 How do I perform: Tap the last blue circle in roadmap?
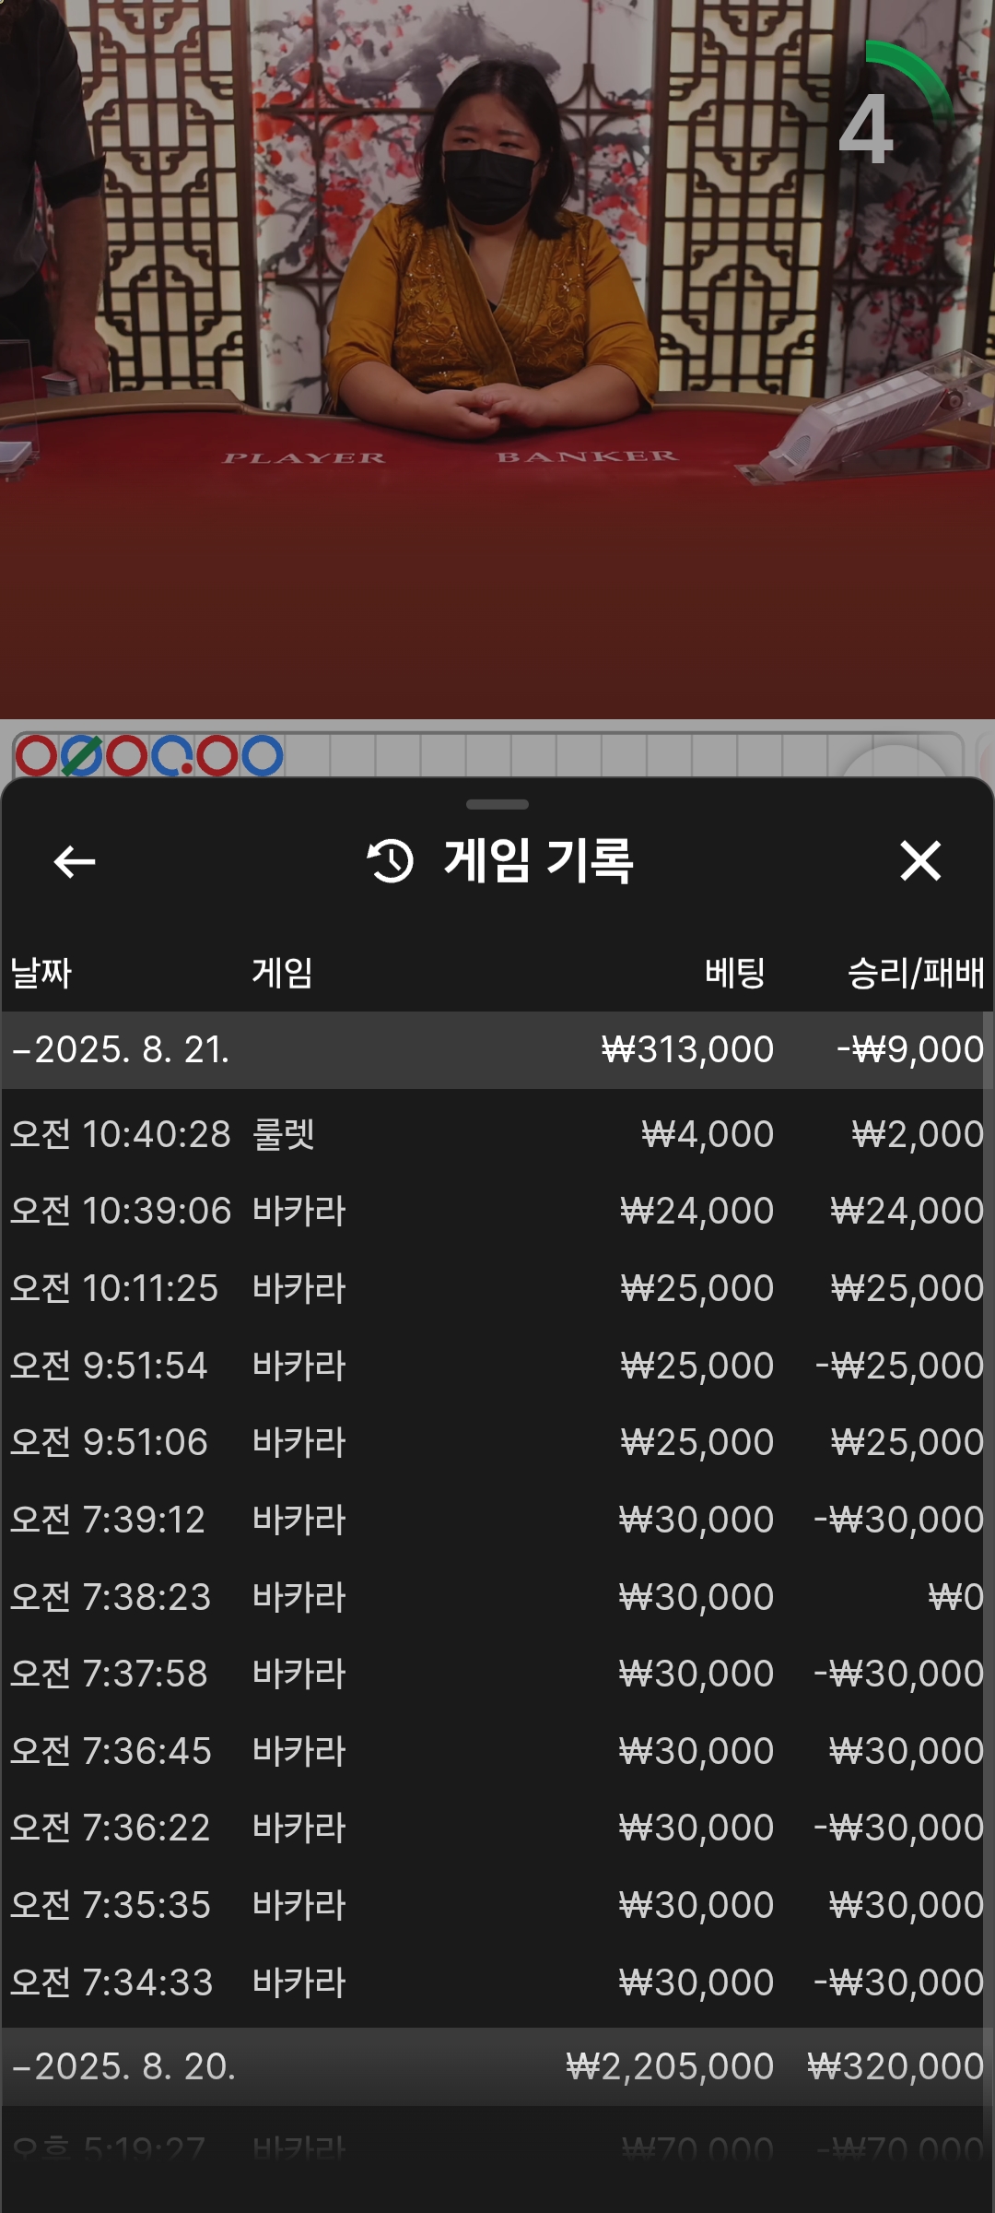click(263, 756)
